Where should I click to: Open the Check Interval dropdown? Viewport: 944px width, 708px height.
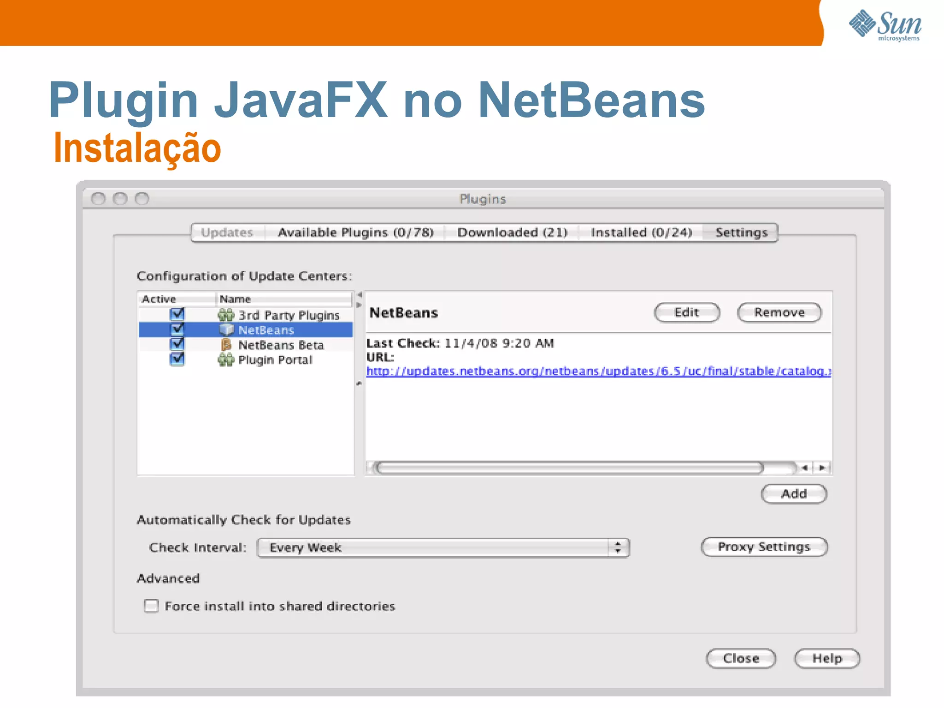[443, 548]
